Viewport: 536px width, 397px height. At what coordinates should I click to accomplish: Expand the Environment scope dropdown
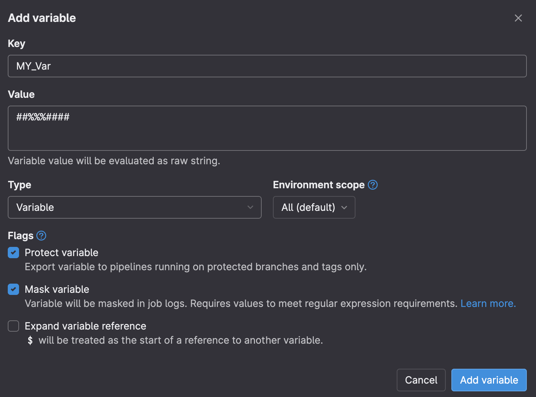pos(313,207)
